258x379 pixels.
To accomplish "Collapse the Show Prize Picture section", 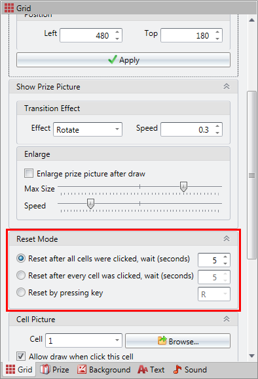I will (227, 86).
